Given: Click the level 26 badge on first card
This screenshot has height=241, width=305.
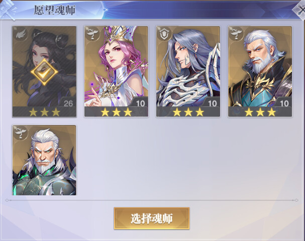Looking at the screenshot, I should pyautogui.click(x=68, y=103).
